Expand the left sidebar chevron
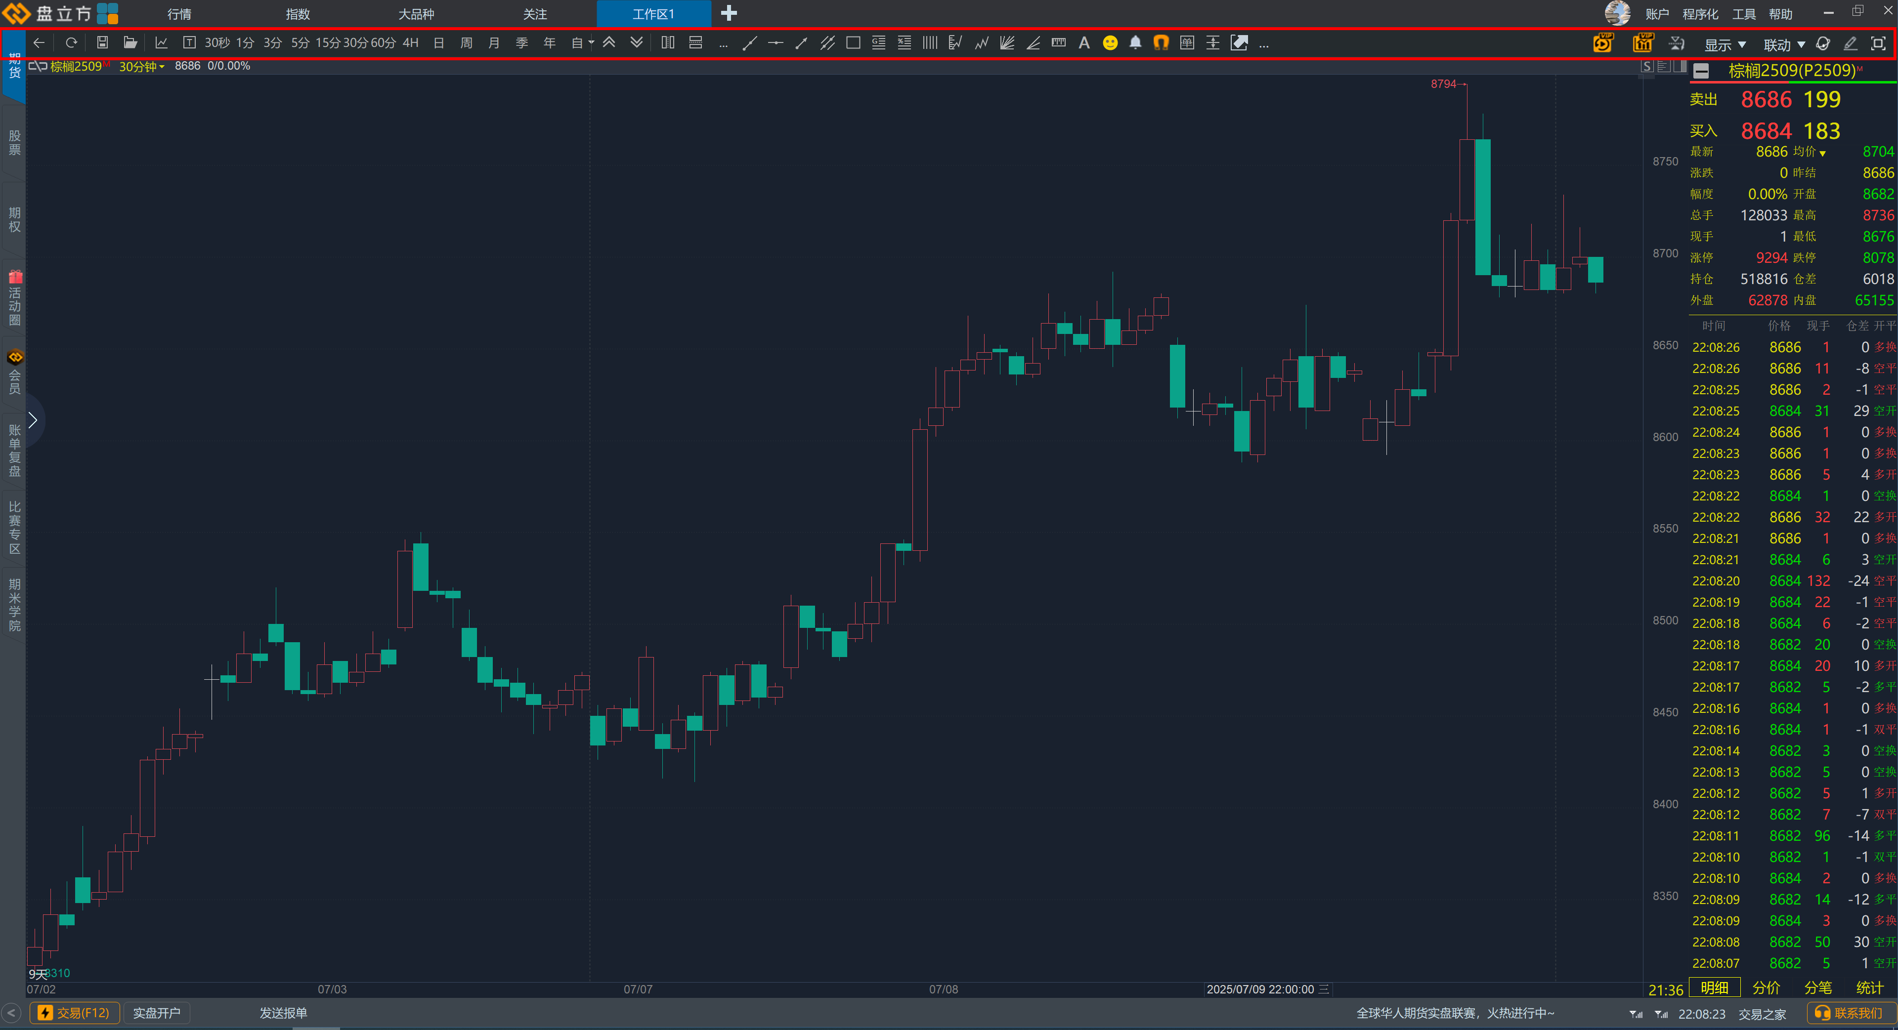This screenshot has height=1030, width=1898. coord(33,419)
